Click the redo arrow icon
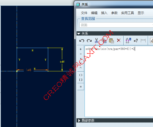153x127 pixels. pos(89,41)
